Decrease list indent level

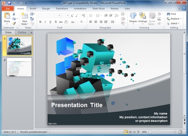click(106, 16)
